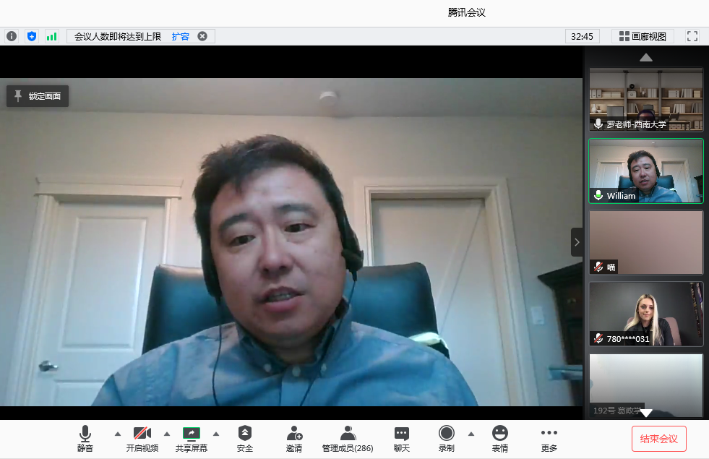Check the green network signal icon
Viewport: 709px width, 459px height.
[x=51, y=36]
